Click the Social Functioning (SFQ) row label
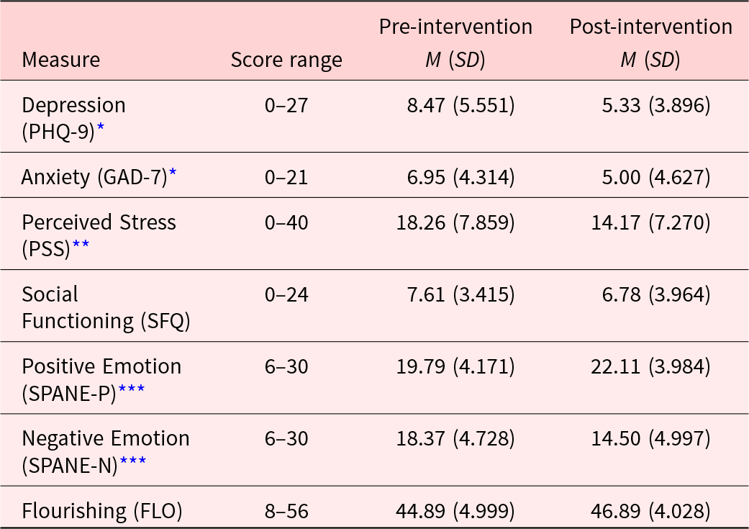 pyautogui.click(x=106, y=308)
